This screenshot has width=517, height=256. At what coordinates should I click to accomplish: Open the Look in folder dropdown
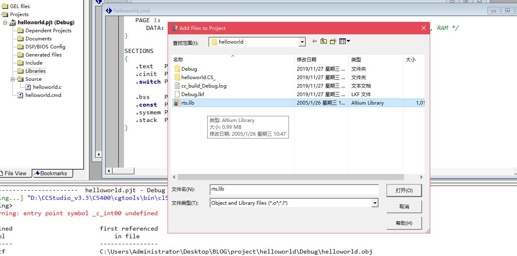[302, 42]
